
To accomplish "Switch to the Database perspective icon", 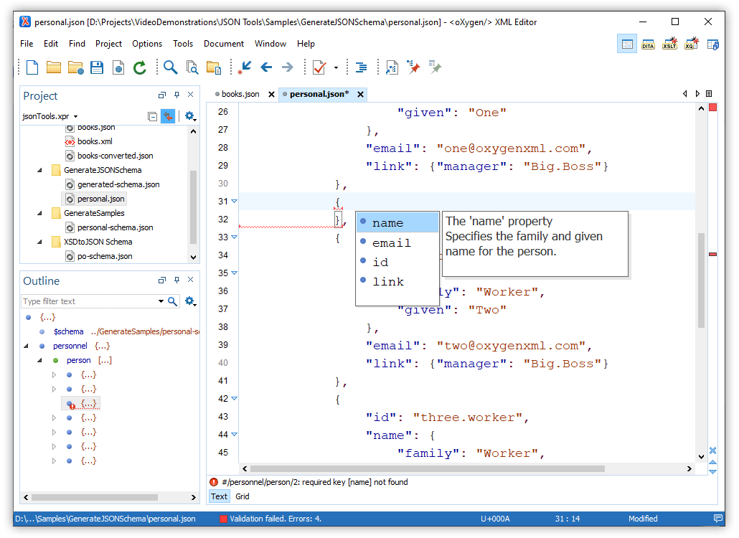I will [x=712, y=44].
